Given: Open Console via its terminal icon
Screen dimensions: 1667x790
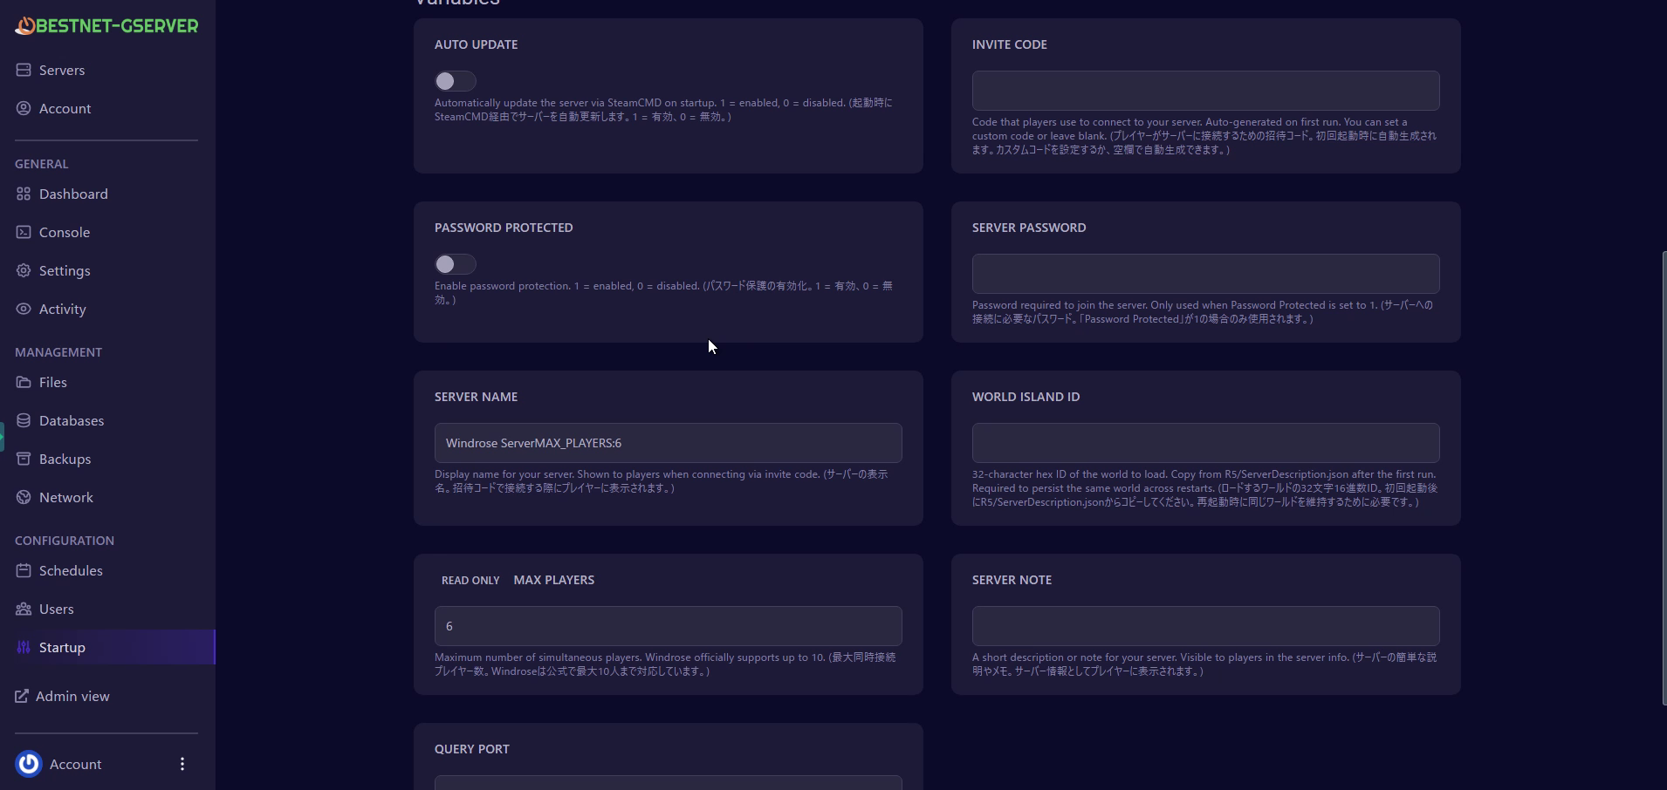Looking at the screenshot, I should click(x=24, y=232).
